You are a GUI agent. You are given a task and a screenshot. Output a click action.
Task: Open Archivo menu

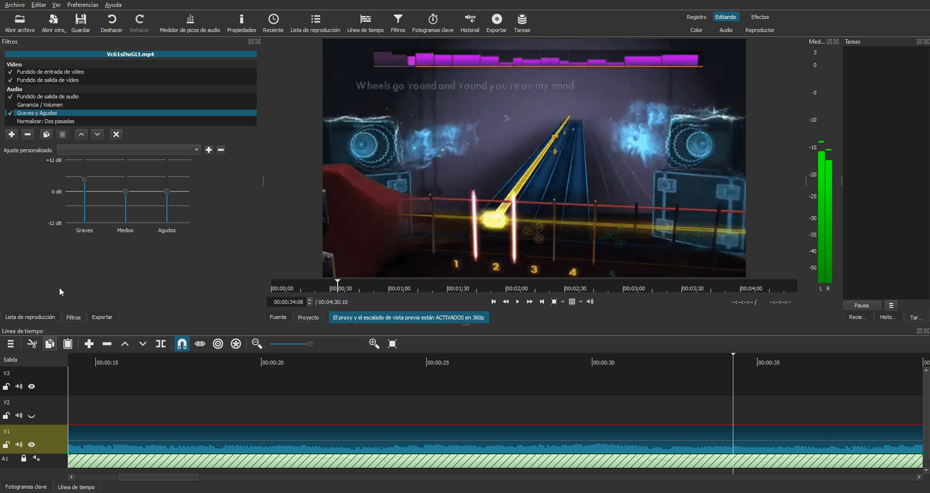coord(15,5)
